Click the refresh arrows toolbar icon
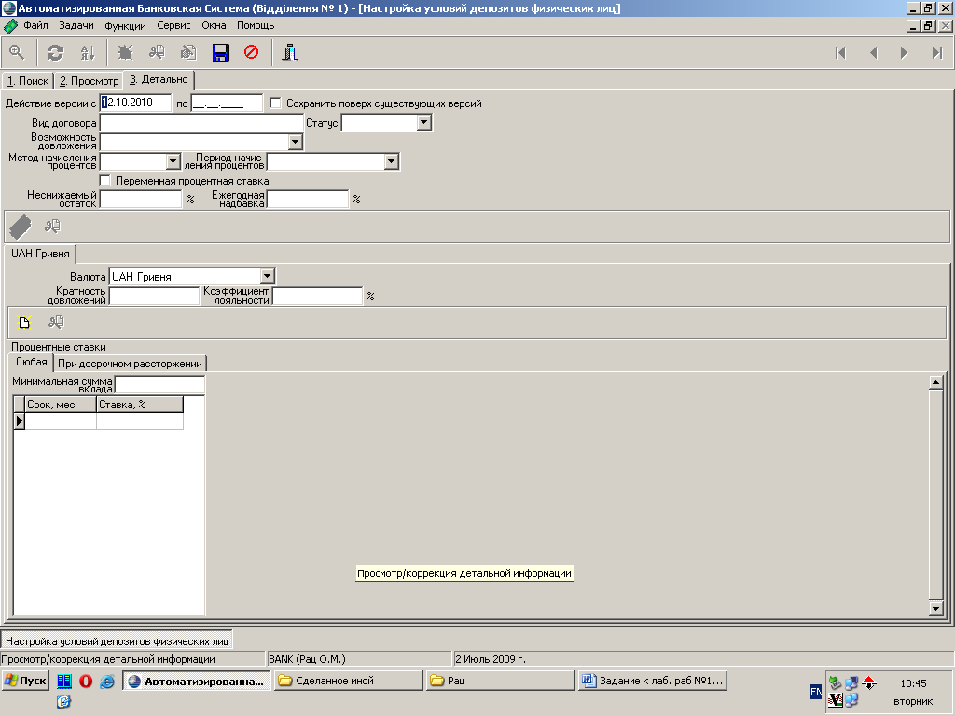955x716 pixels. tap(55, 52)
